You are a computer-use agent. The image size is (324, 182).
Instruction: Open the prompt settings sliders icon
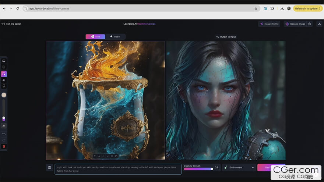(x=50, y=168)
